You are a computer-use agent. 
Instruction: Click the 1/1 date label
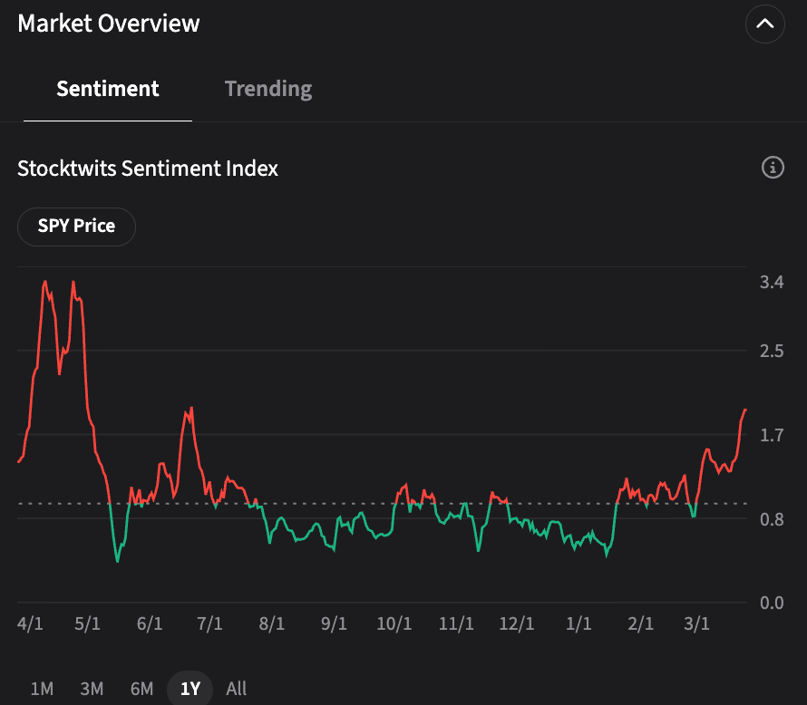point(579,623)
